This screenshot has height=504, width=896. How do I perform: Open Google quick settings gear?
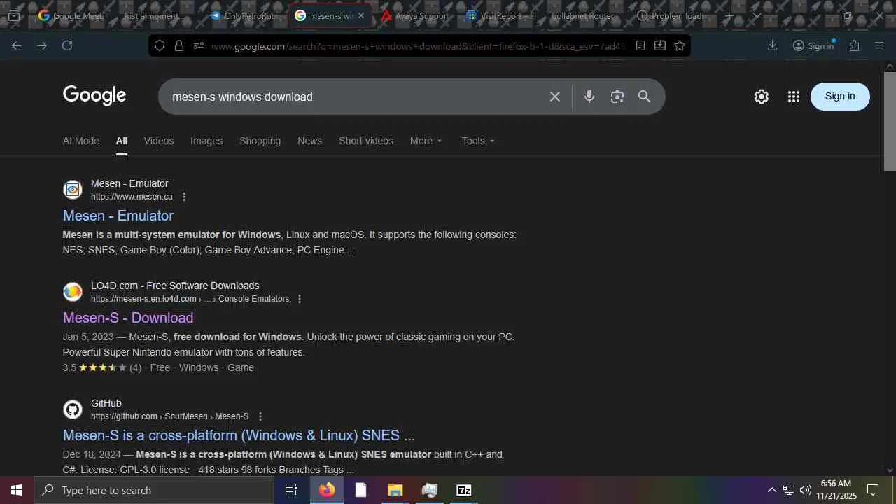(762, 97)
